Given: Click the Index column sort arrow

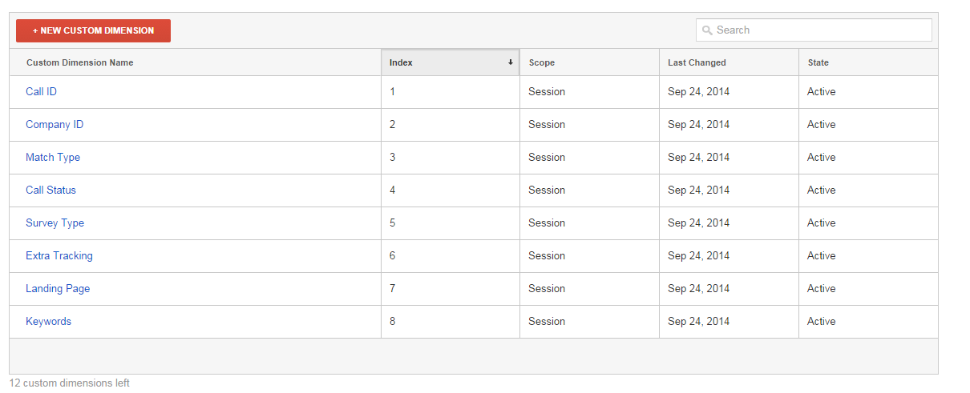Looking at the screenshot, I should tap(511, 62).
